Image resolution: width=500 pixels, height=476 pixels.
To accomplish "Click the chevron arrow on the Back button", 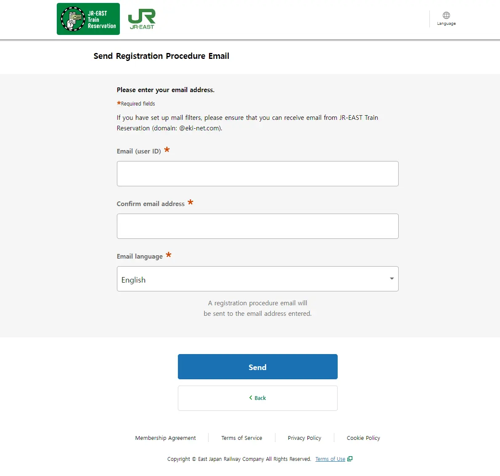I will [x=251, y=398].
